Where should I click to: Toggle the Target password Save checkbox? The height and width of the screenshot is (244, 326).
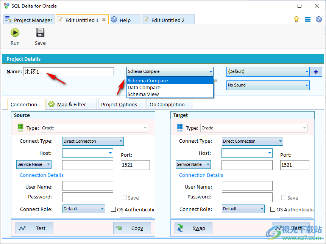coord(284,198)
